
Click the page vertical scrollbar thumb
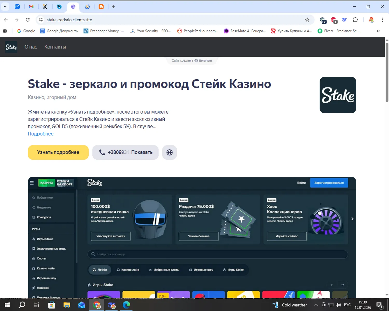click(x=387, y=72)
